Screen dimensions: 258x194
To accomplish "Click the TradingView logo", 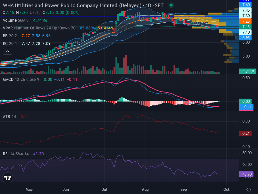I will pos(7,178).
